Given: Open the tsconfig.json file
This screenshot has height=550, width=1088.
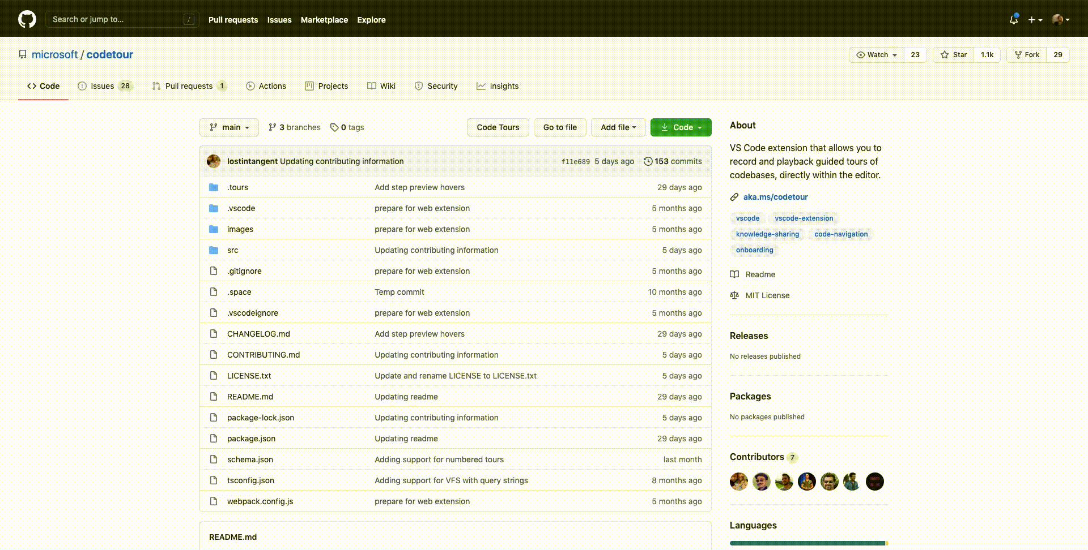Looking at the screenshot, I should (x=250, y=480).
